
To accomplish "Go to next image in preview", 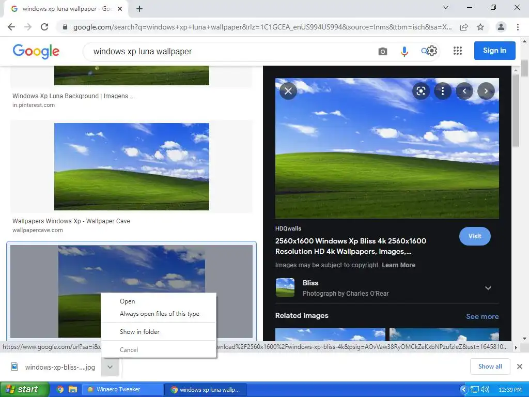I will click(486, 91).
